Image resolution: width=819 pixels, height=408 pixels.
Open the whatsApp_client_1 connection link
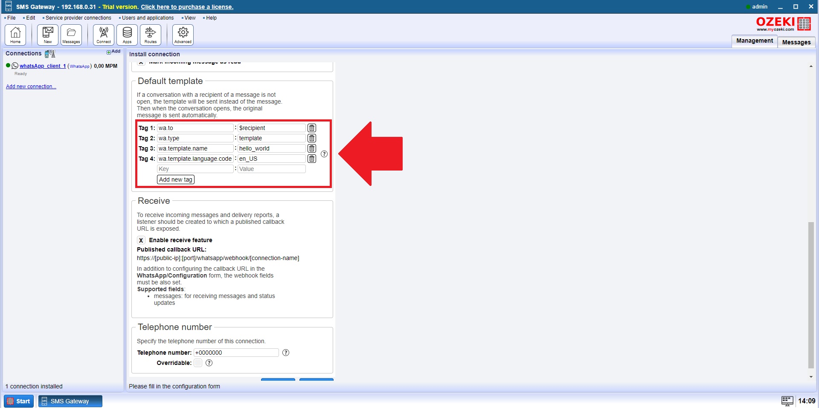43,66
